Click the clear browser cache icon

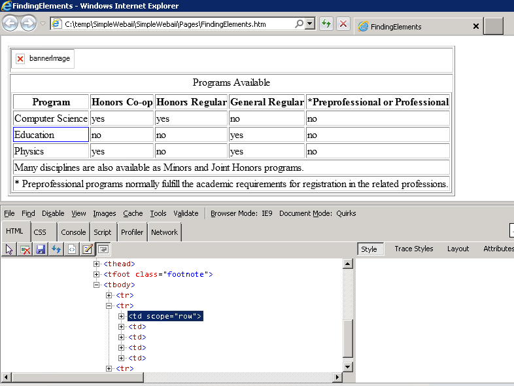[x=26, y=249]
